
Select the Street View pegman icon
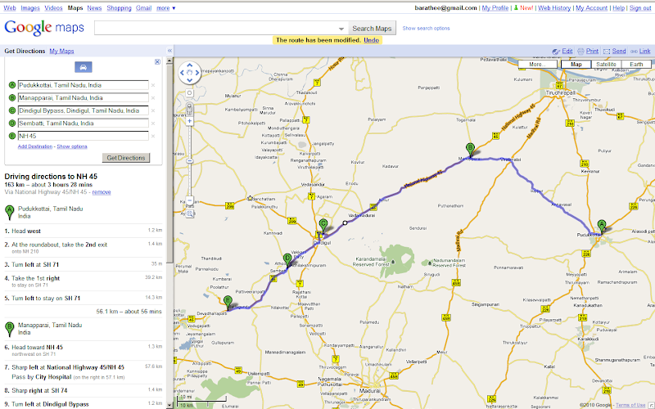click(190, 110)
